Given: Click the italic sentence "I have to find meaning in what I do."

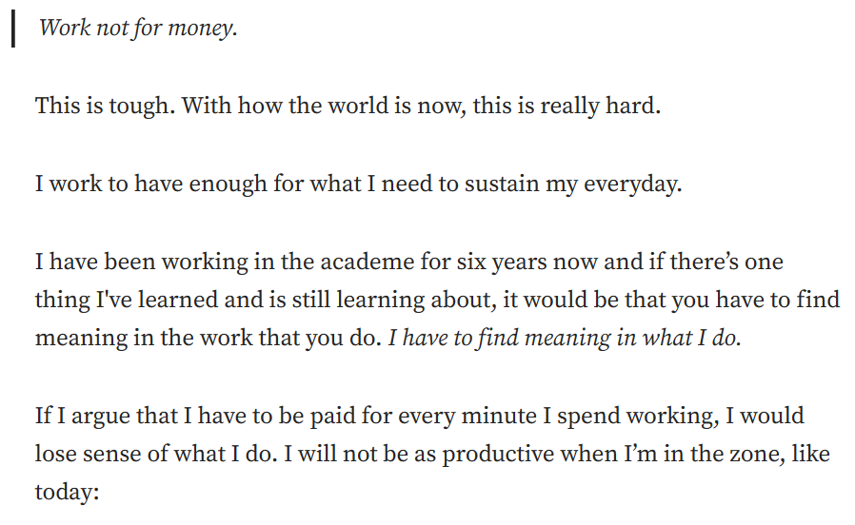Looking at the screenshot, I should click(565, 339).
